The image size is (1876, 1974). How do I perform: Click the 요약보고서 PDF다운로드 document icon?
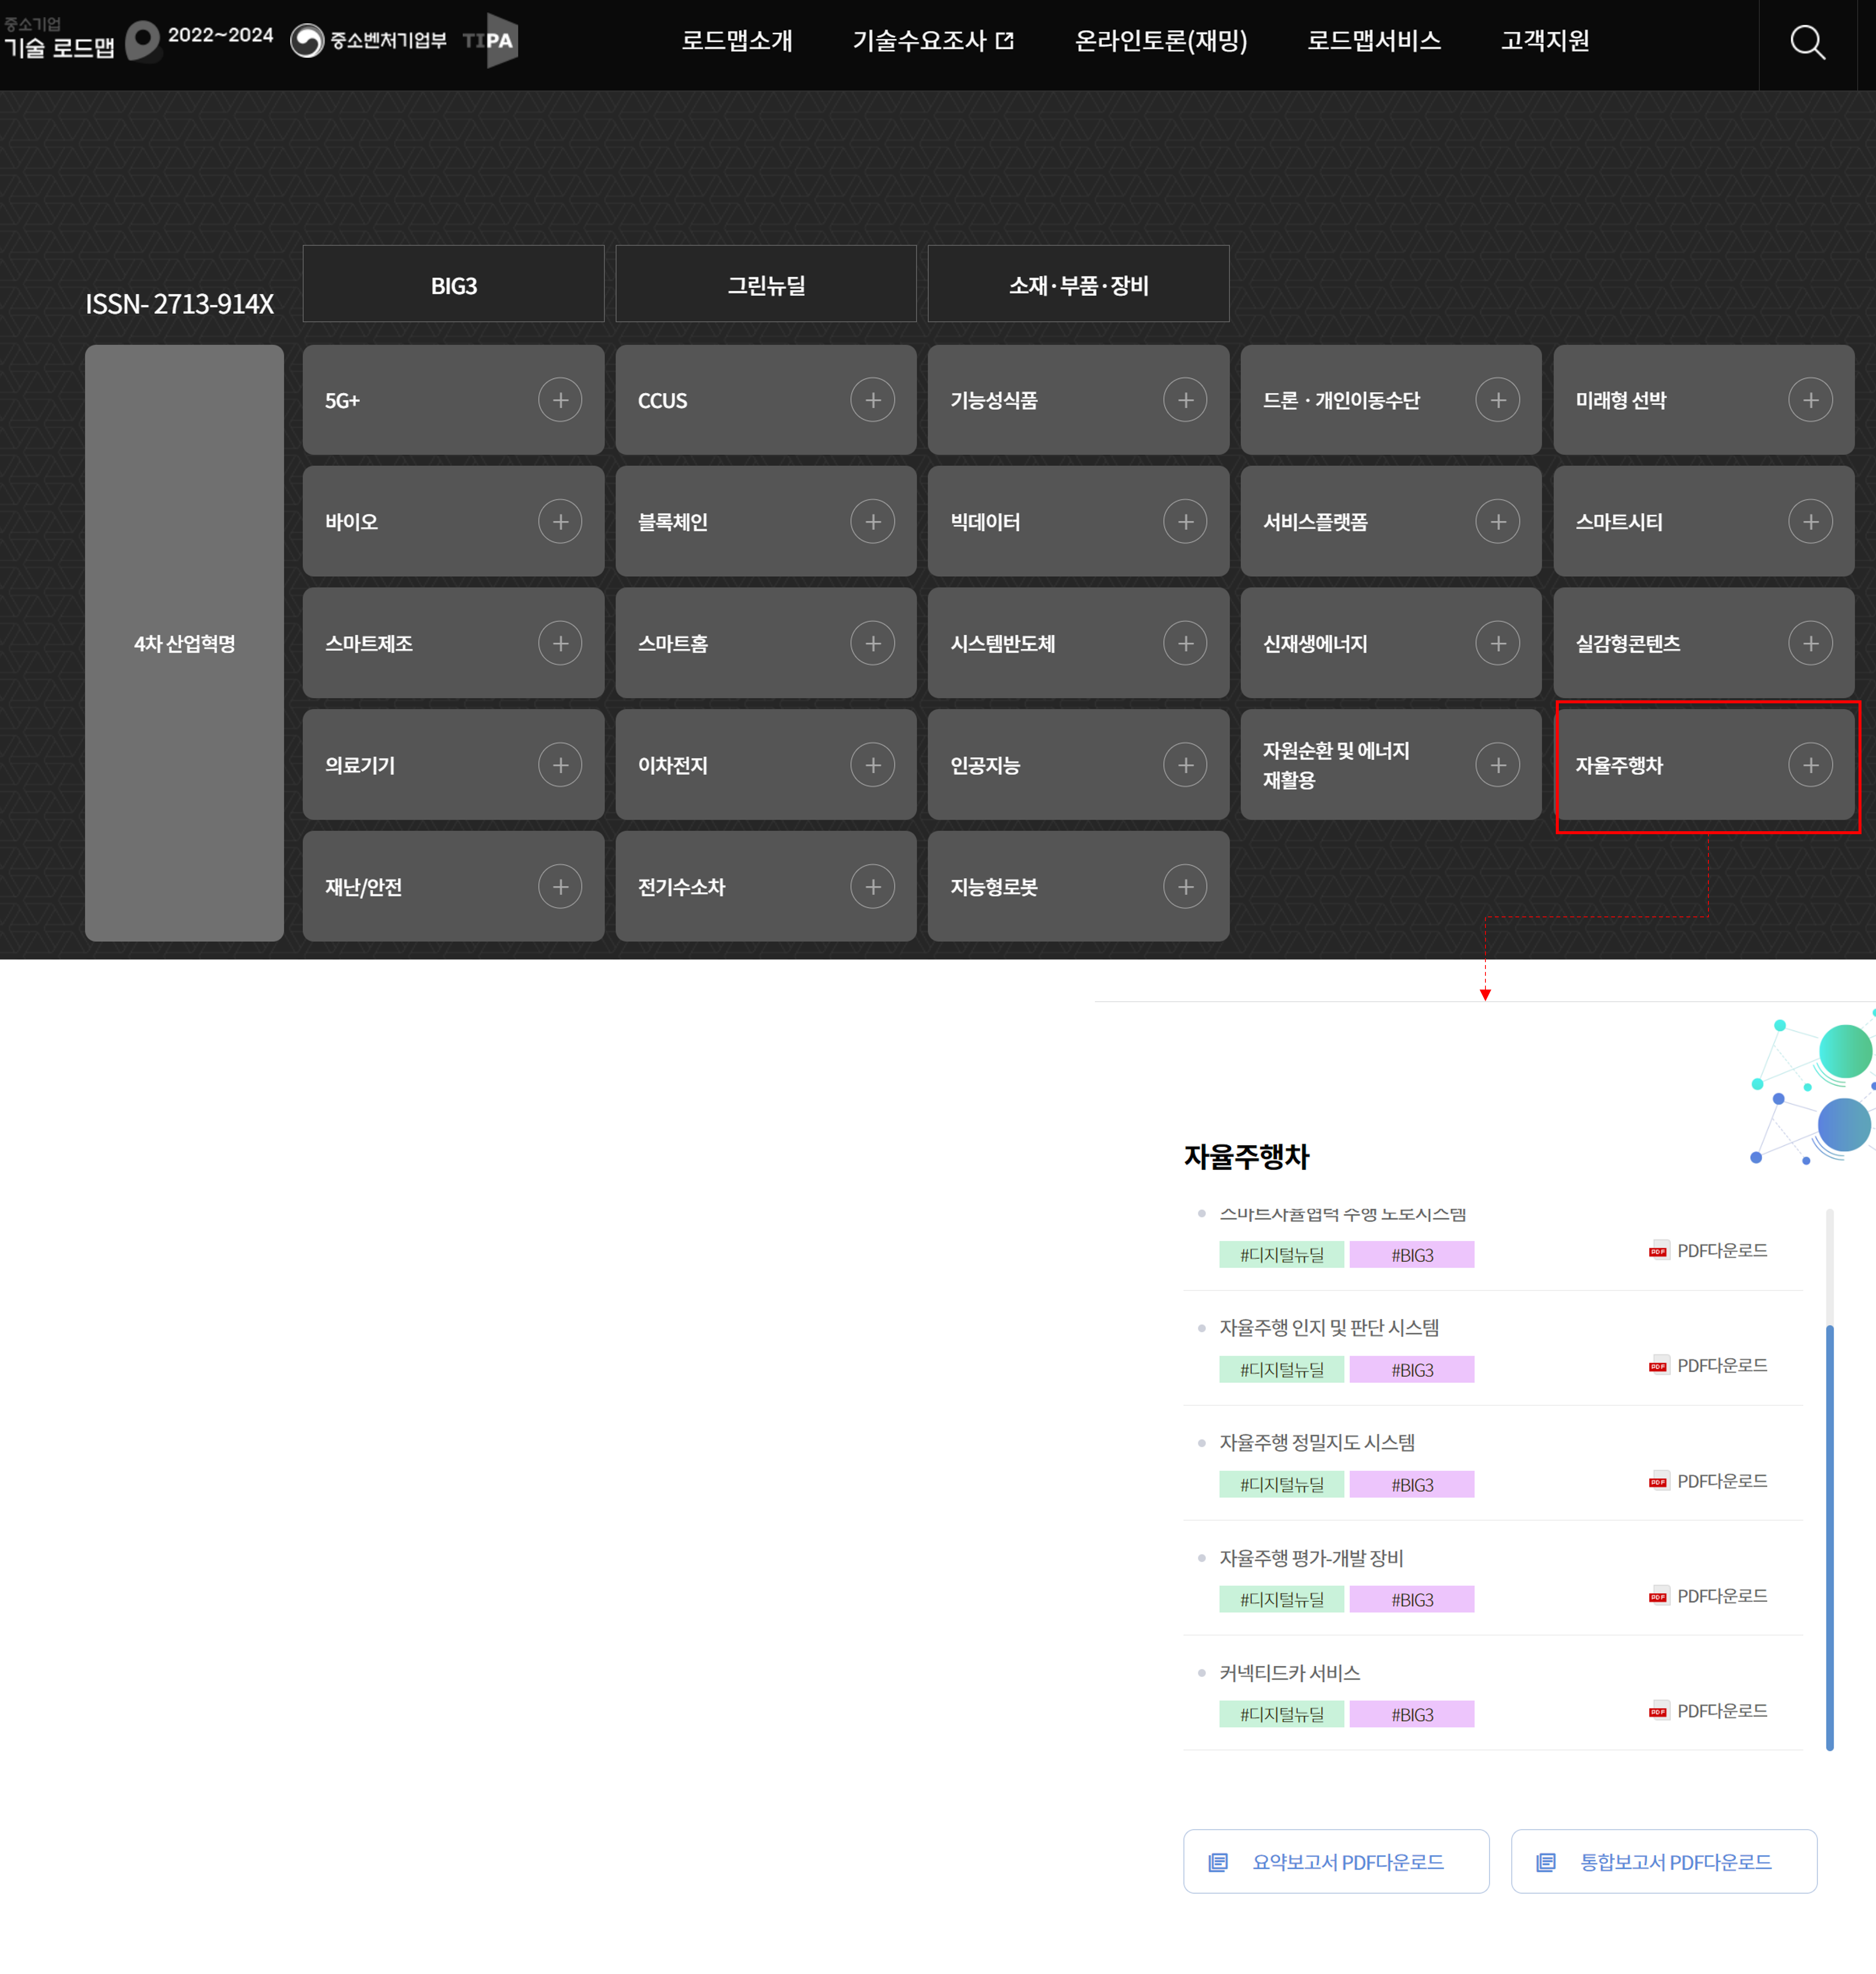tap(1218, 1862)
